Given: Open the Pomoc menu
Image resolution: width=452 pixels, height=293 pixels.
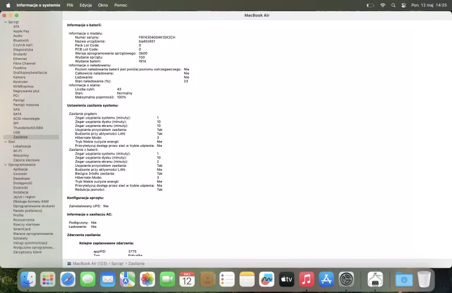Looking at the screenshot, I should pos(121,5).
